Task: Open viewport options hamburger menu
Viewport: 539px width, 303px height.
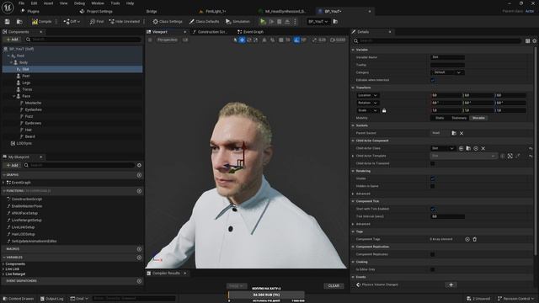Action: [150, 40]
